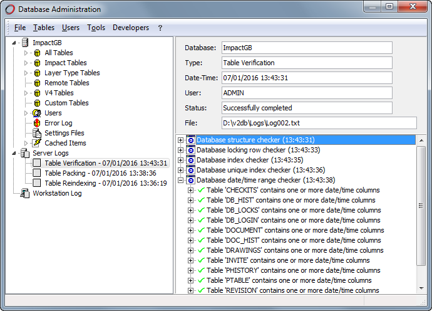This screenshot has height=311, width=432.
Task: Click the results scrollbar up arrow
Action: 421,140
